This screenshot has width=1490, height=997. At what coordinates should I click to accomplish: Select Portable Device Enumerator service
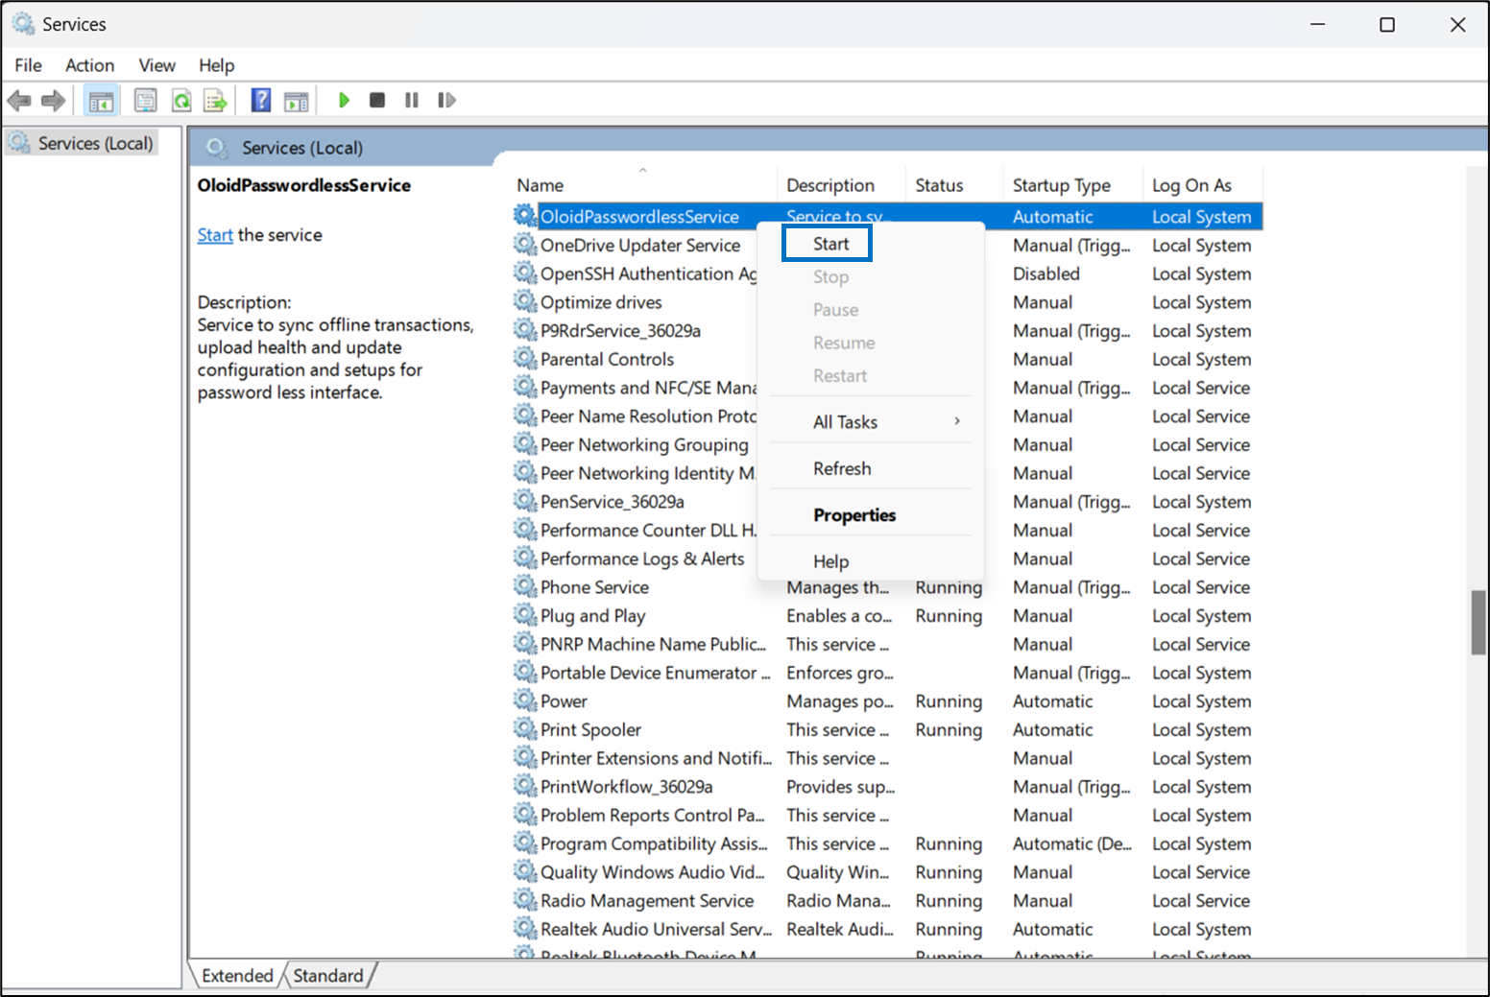coord(656,673)
